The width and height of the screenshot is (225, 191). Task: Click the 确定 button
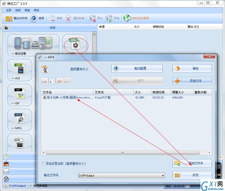pyautogui.click(x=192, y=68)
